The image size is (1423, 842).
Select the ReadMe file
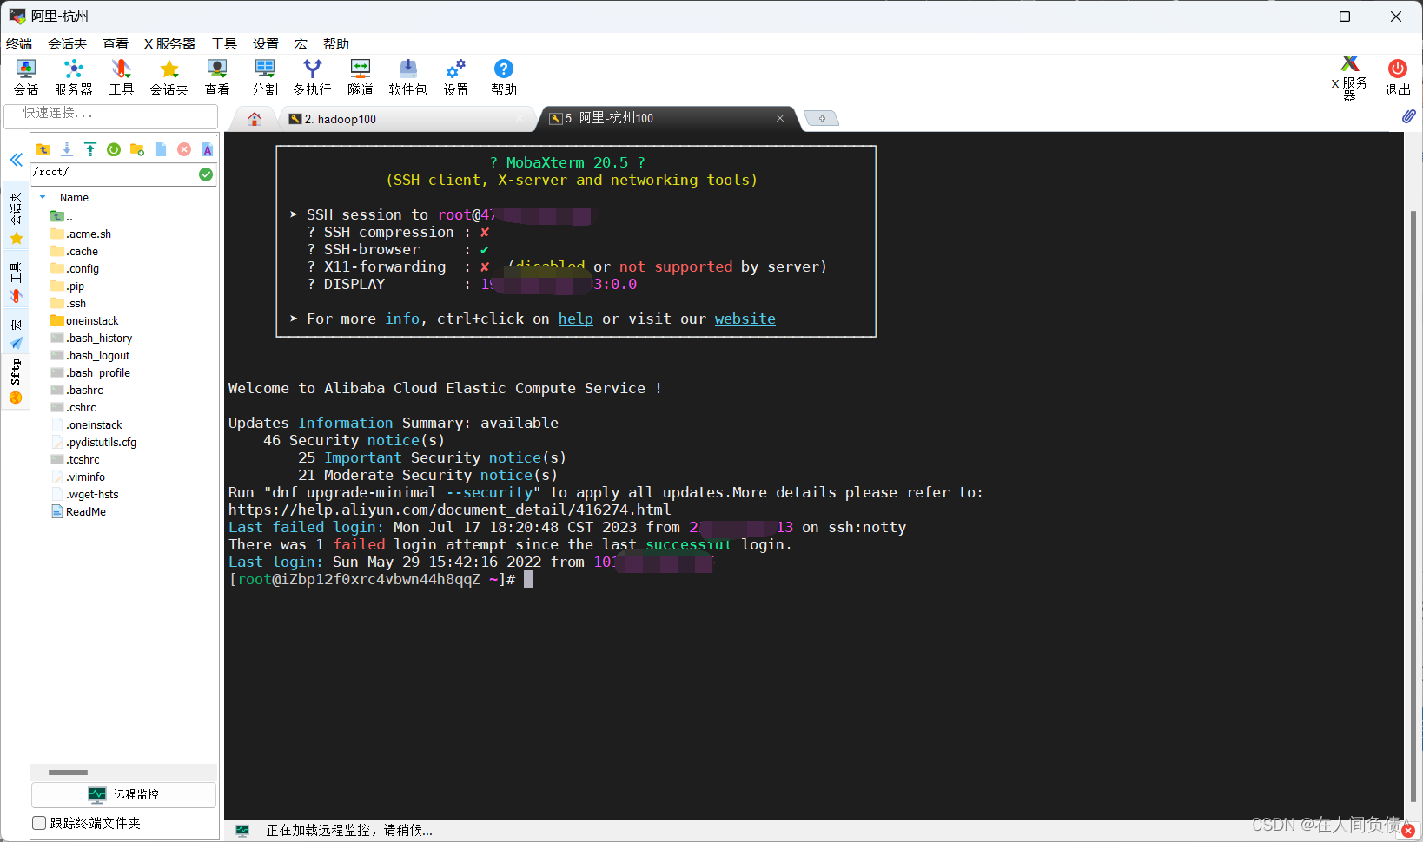78,511
